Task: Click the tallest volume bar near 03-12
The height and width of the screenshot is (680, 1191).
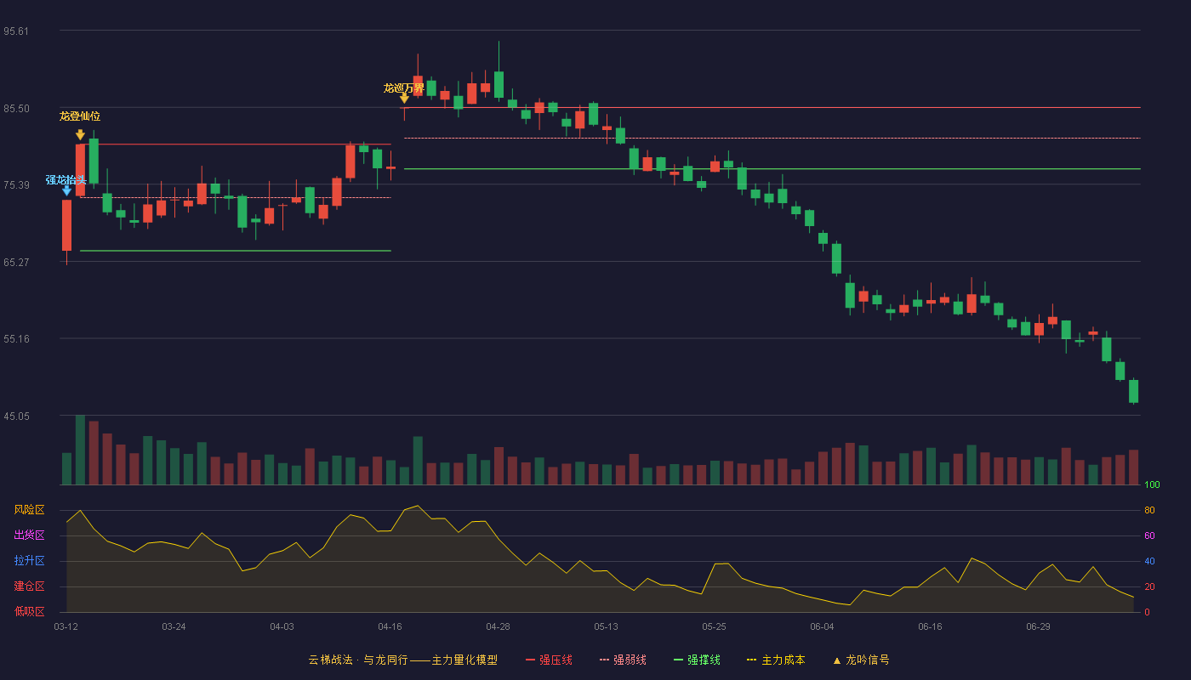Action: pyautogui.click(x=80, y=450)
